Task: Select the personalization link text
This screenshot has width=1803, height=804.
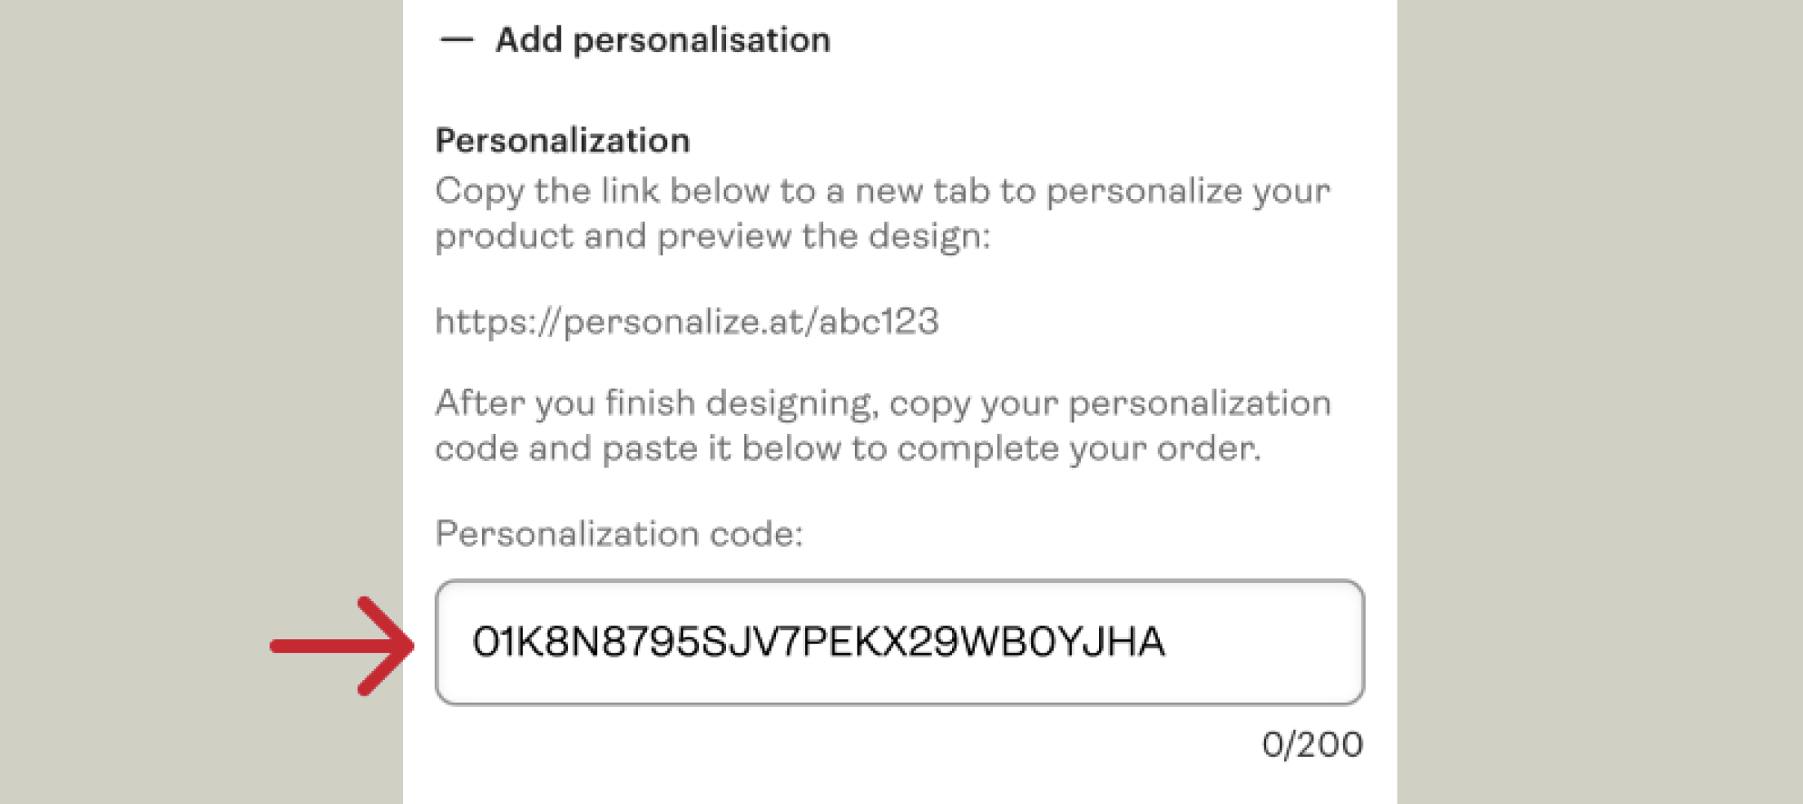Action: [x=689, y=321]
